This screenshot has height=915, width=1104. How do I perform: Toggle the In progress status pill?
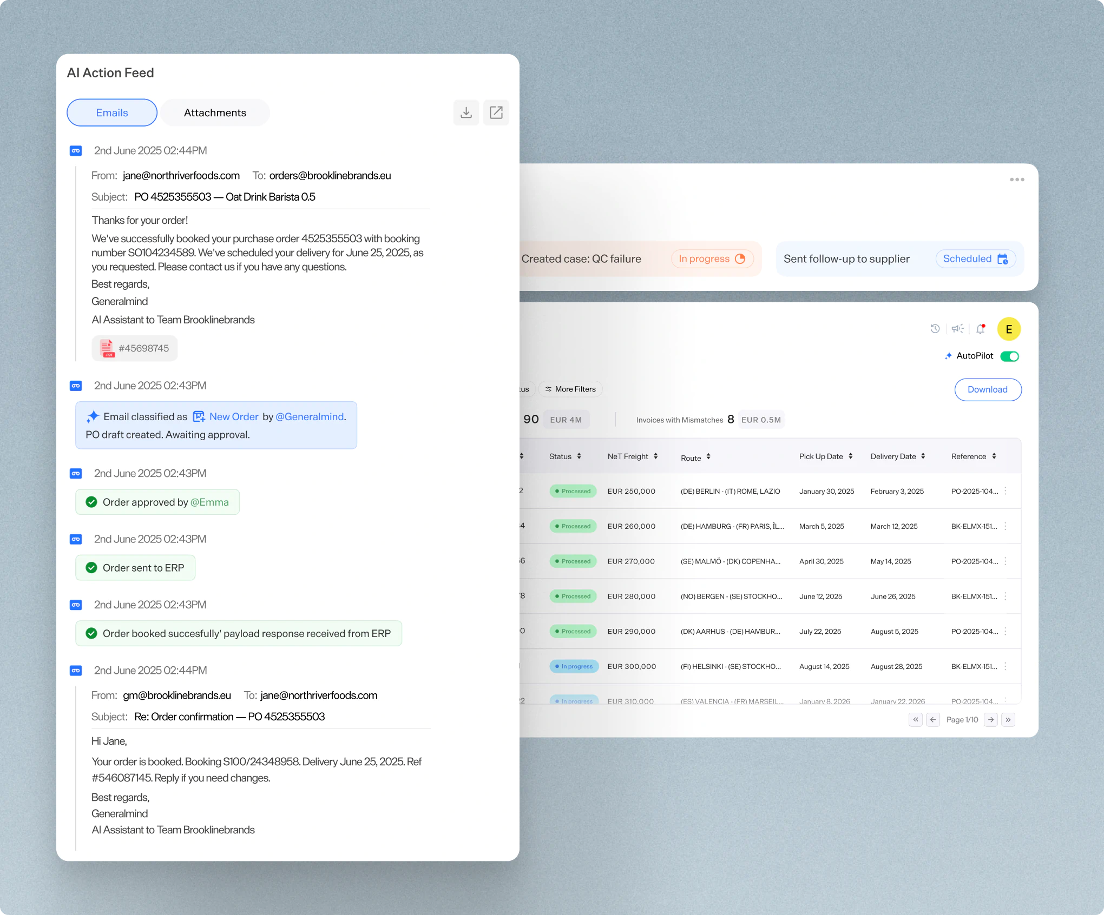point(712,258)
